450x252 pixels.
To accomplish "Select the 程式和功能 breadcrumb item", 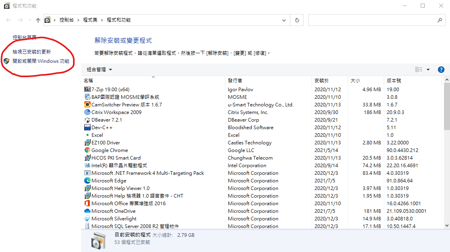I will 119,20.
